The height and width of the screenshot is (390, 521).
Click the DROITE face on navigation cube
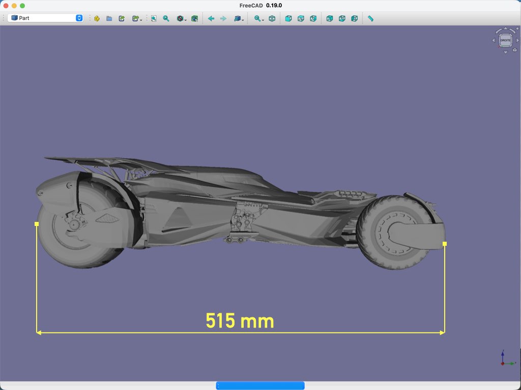coord(505,40)
